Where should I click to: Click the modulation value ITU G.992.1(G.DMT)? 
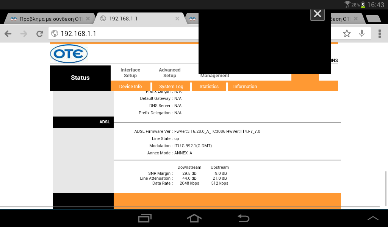193,146
